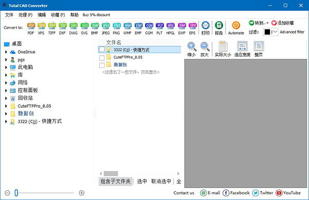Click 取消选中 uncheck button
Viewport: 309px width, 200px height.
point(161,181)
